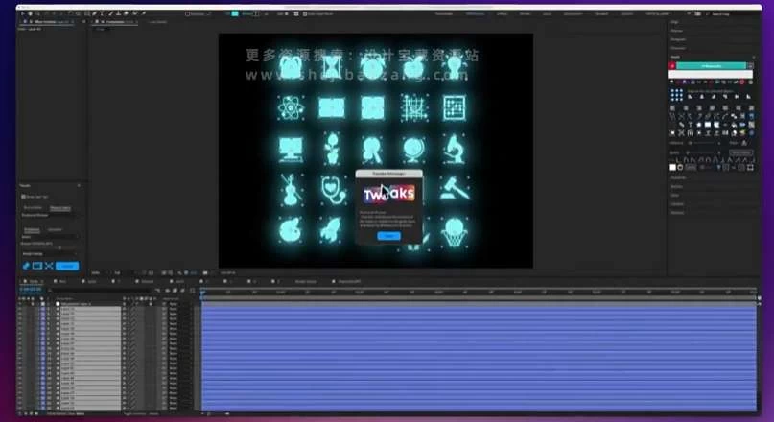774x422 pixels.
Task: Click the blue eraser icon in Tweaks panel
Action: point(26,265)
